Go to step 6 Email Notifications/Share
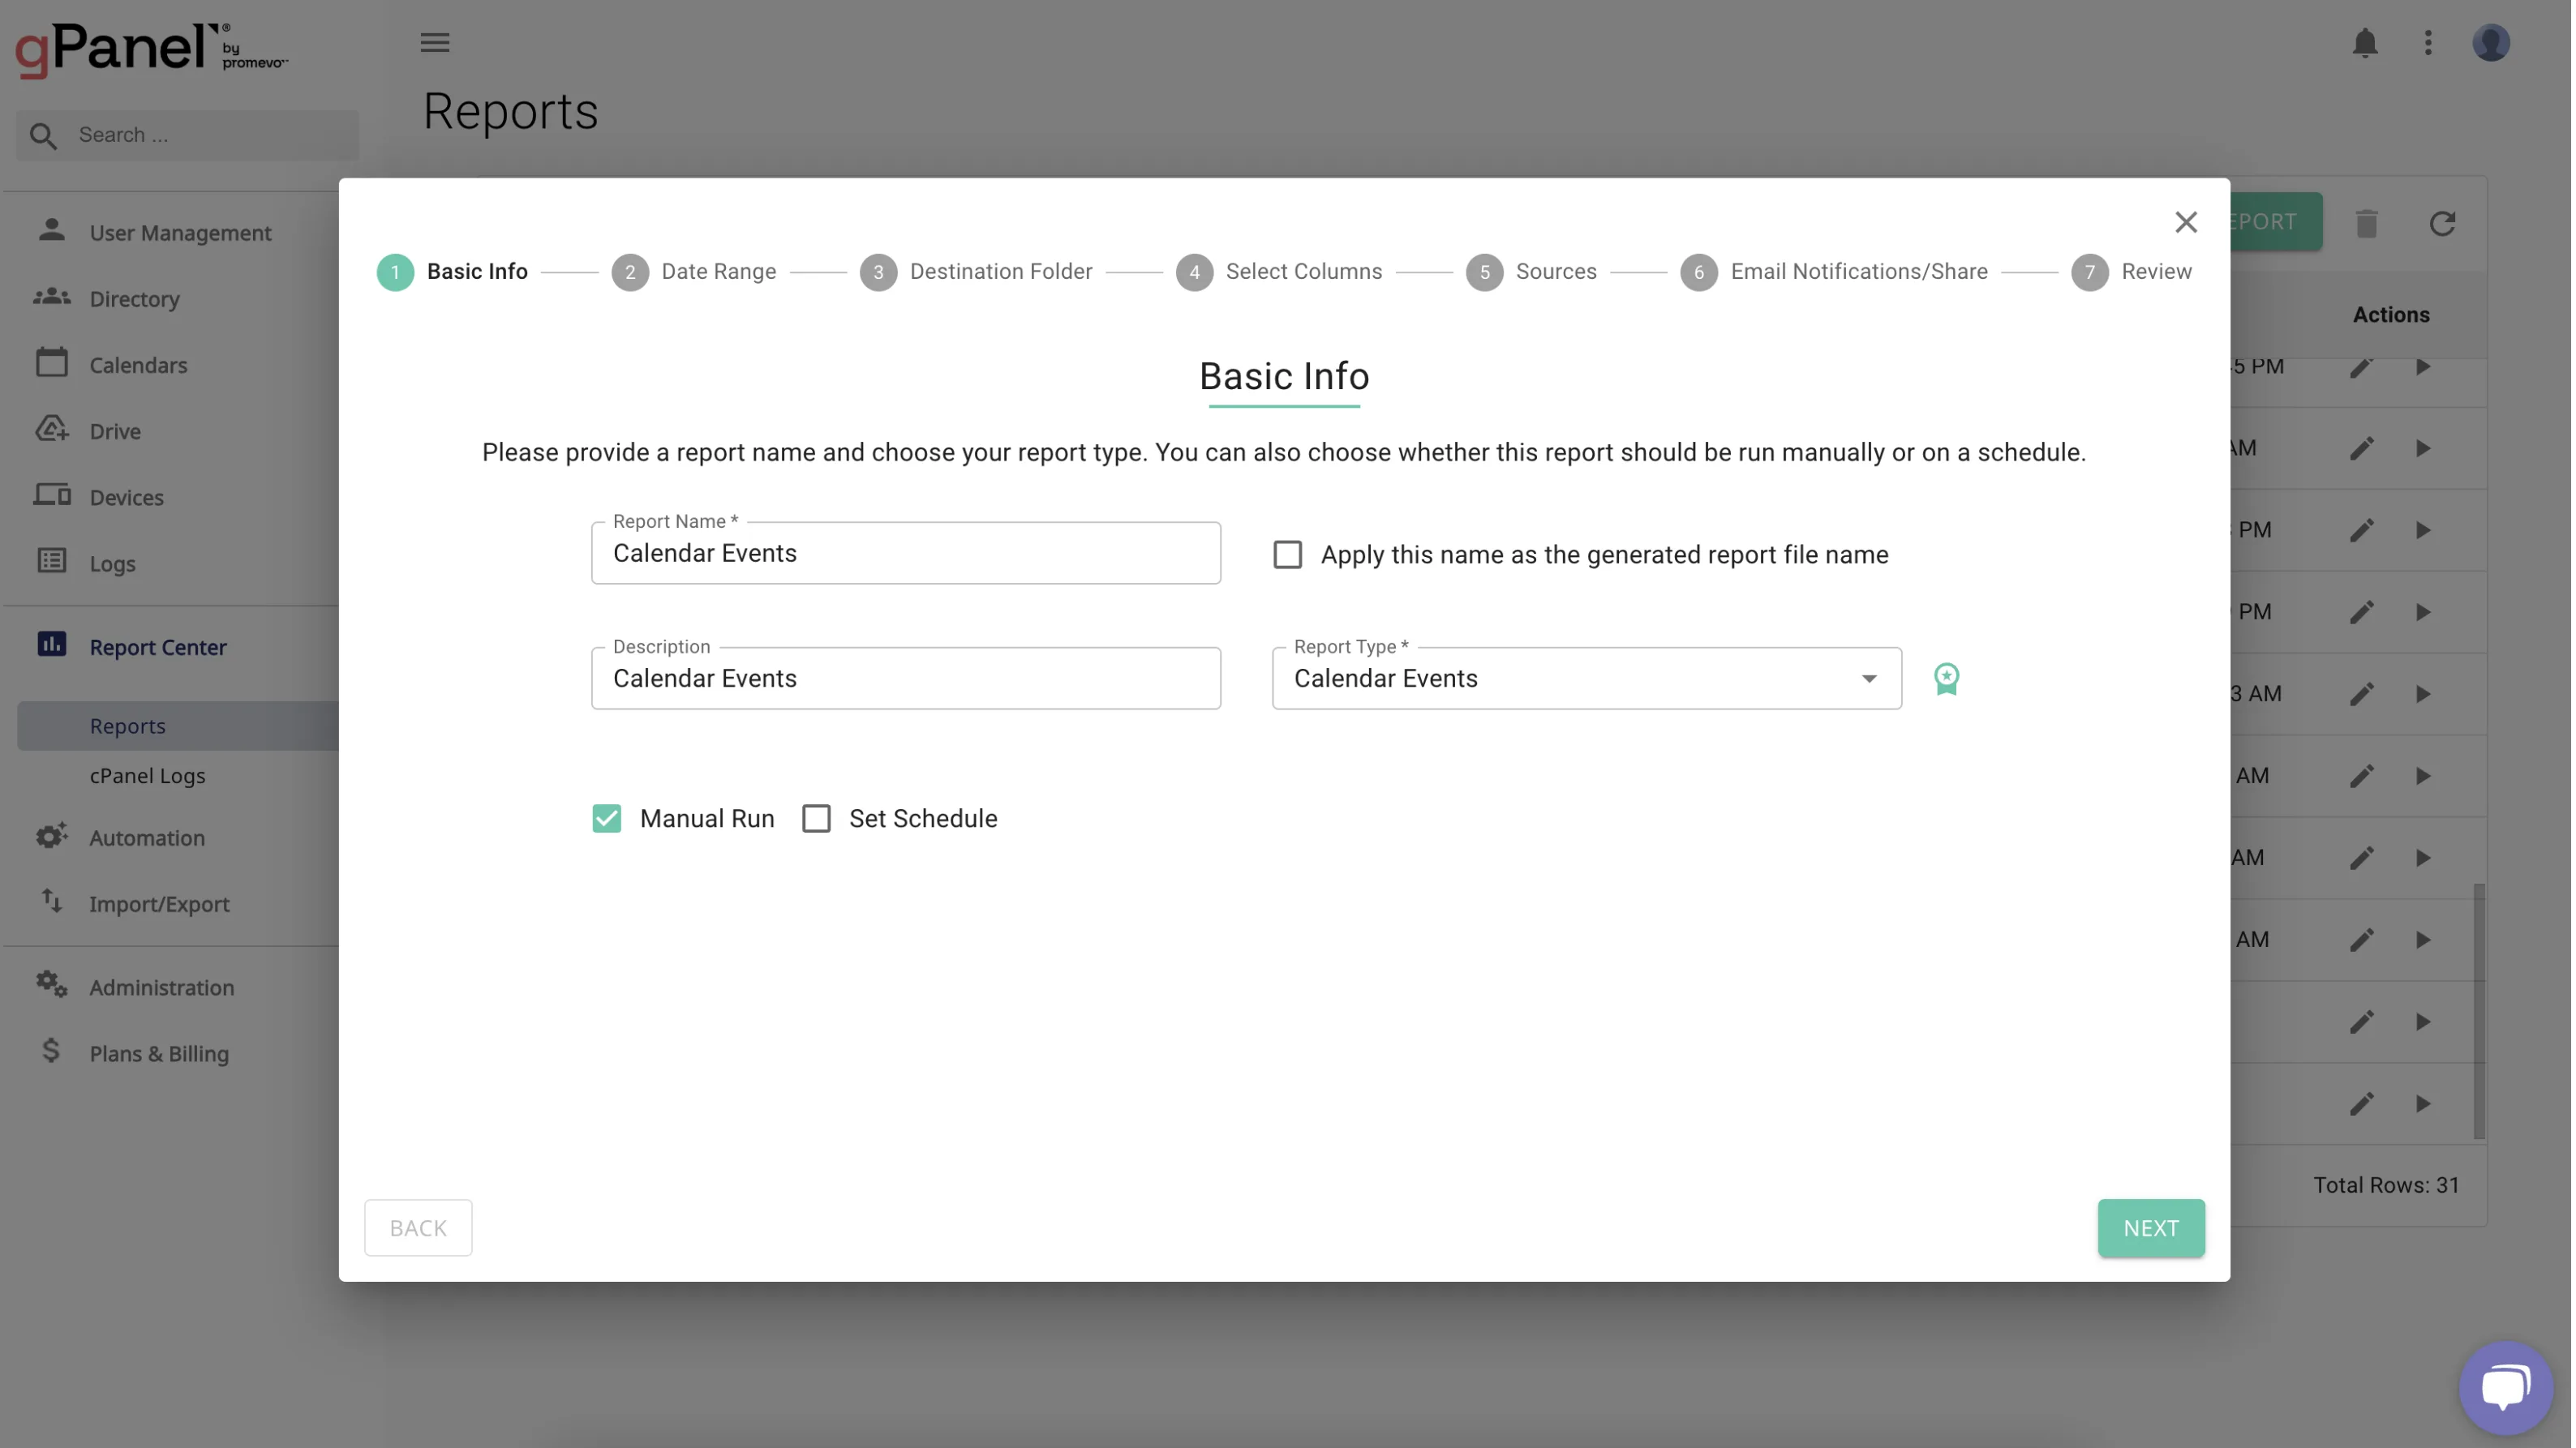 [1834, 272]
